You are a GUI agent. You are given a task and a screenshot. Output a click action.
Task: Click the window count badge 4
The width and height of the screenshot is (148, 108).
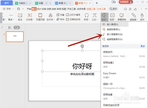[x=113, y=2]
